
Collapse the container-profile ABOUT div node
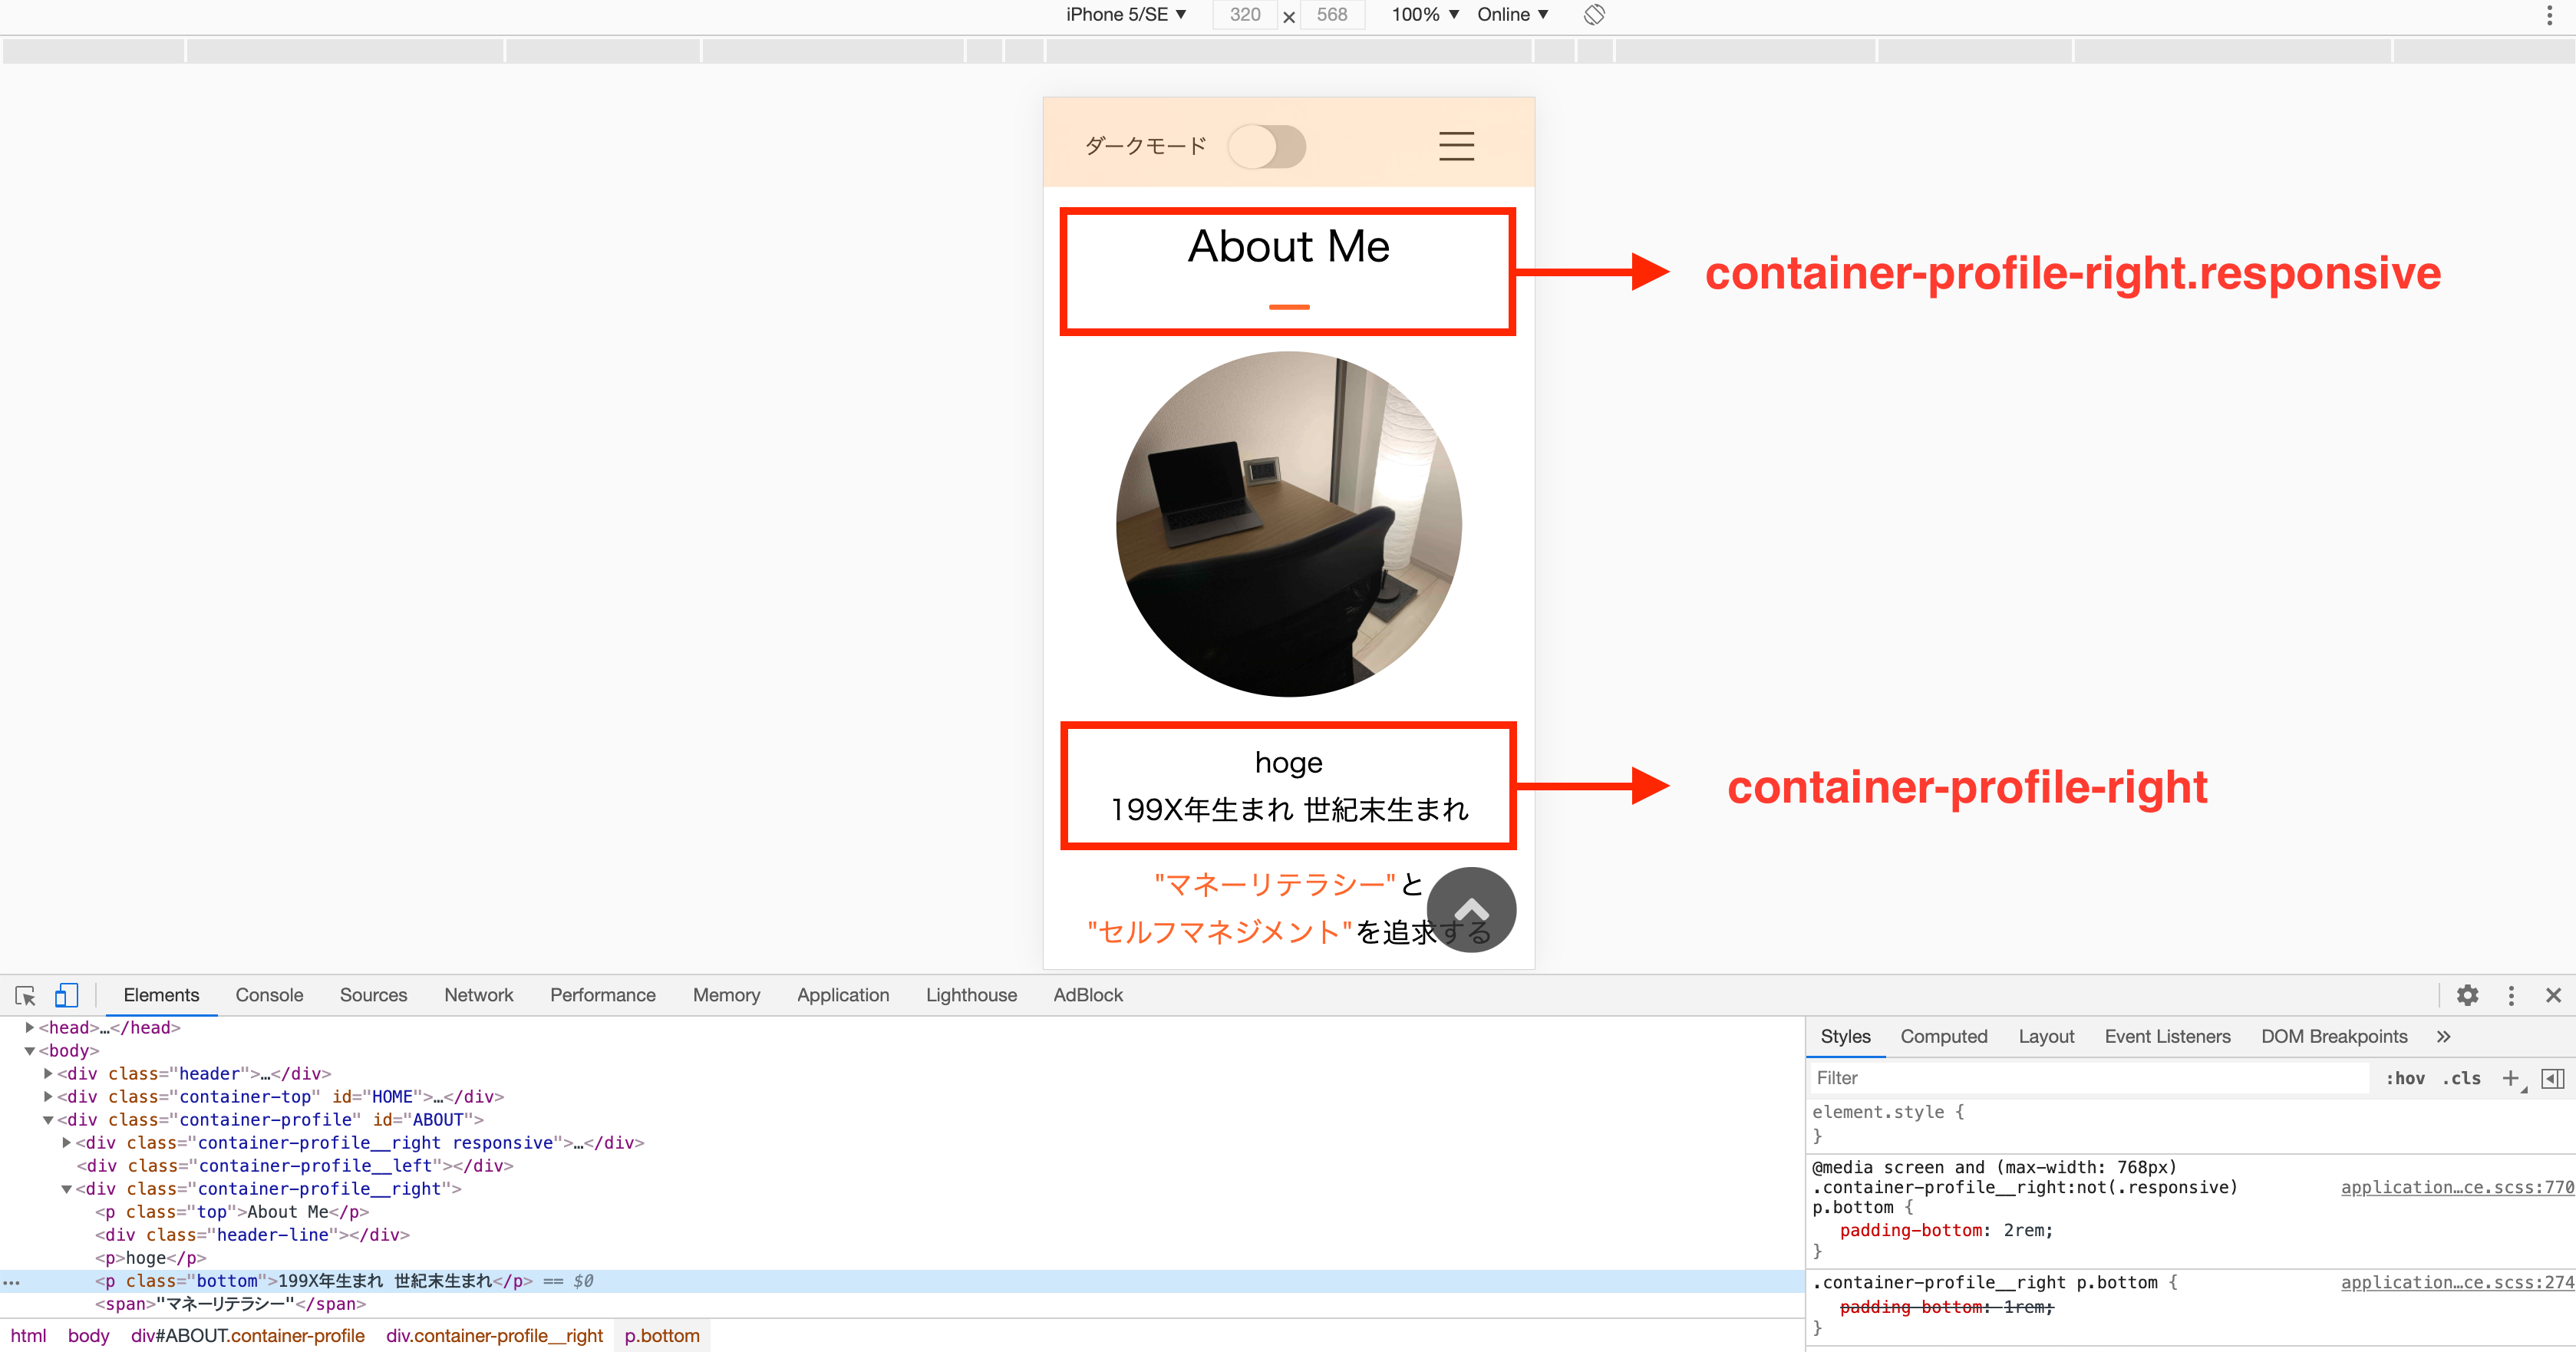(x=48, y=1120)
